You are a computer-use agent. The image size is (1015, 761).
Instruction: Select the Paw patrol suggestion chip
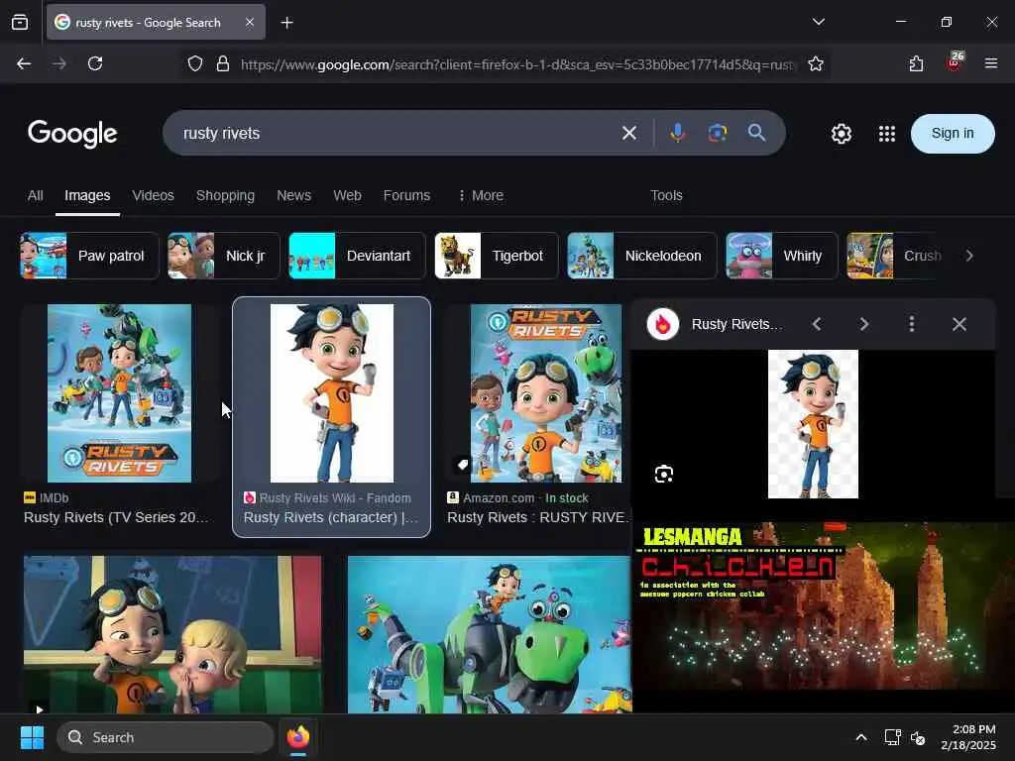pyautogui.click(x=89, y=256)
